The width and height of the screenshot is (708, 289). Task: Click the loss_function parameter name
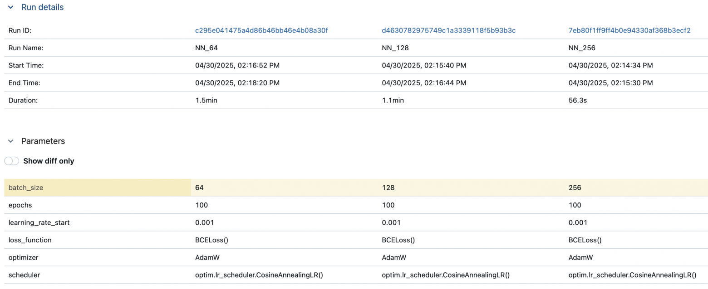click(30, 240)
